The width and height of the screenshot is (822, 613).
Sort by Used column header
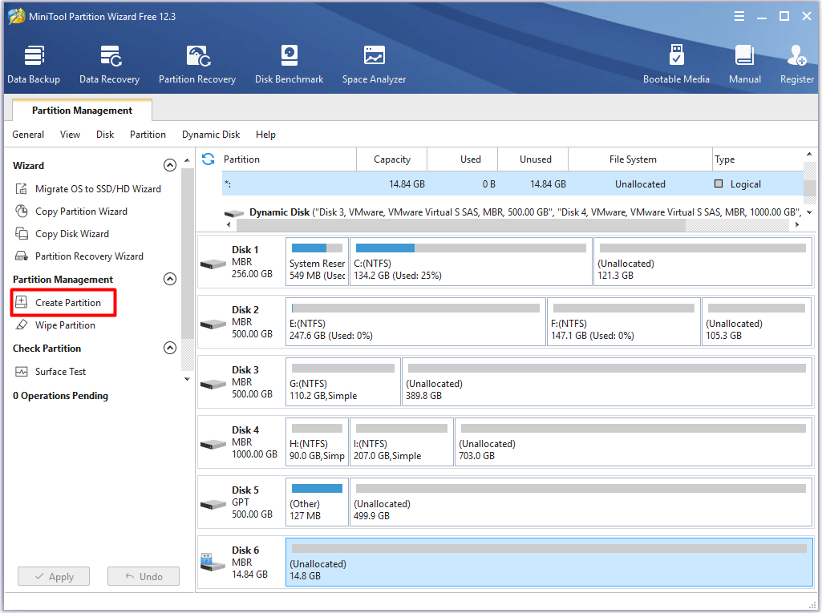pyautogui.click(x=463, y=159)
